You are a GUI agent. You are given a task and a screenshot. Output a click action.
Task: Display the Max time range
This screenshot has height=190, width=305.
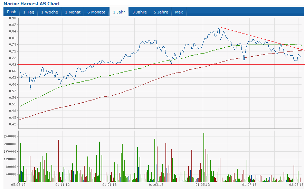tap(179, 12)
